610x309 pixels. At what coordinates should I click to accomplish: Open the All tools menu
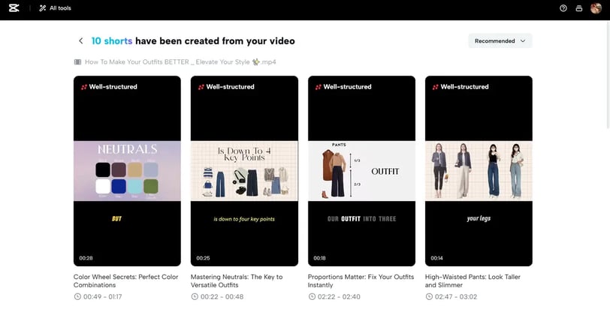pyautogui.click(x=55, y=8)
